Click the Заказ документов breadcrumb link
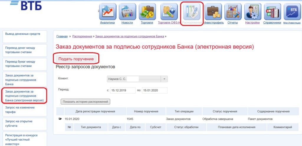The image size is (302, 146). [130, 36]
